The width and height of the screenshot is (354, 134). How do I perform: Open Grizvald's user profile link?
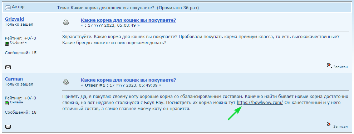point(14,19)
